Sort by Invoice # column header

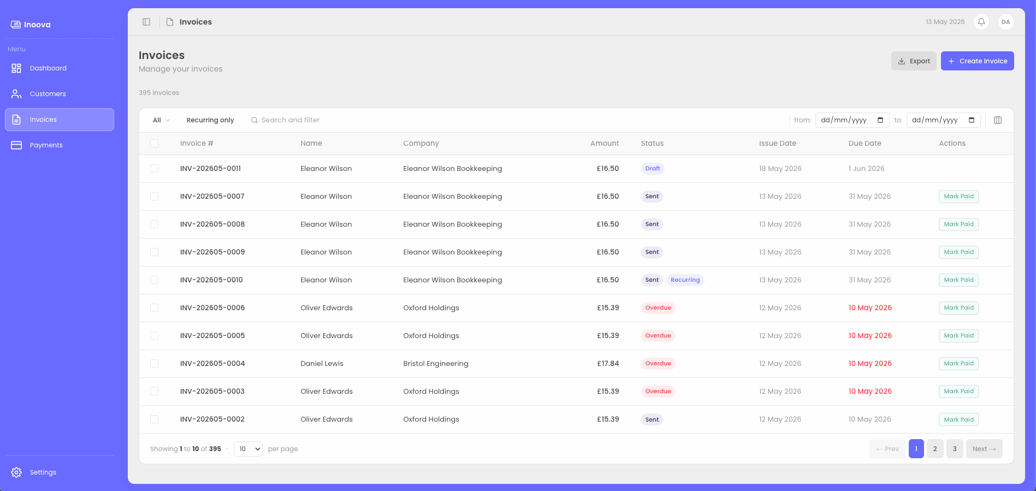[197, 144]
